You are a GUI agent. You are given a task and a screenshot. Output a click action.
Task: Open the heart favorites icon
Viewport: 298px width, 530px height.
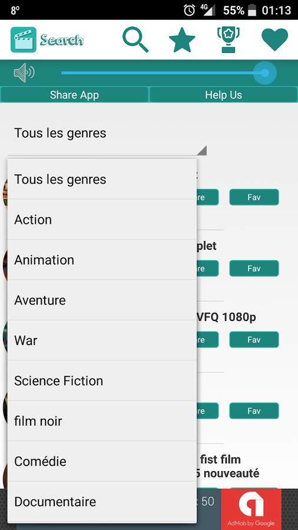click(274, 40)
